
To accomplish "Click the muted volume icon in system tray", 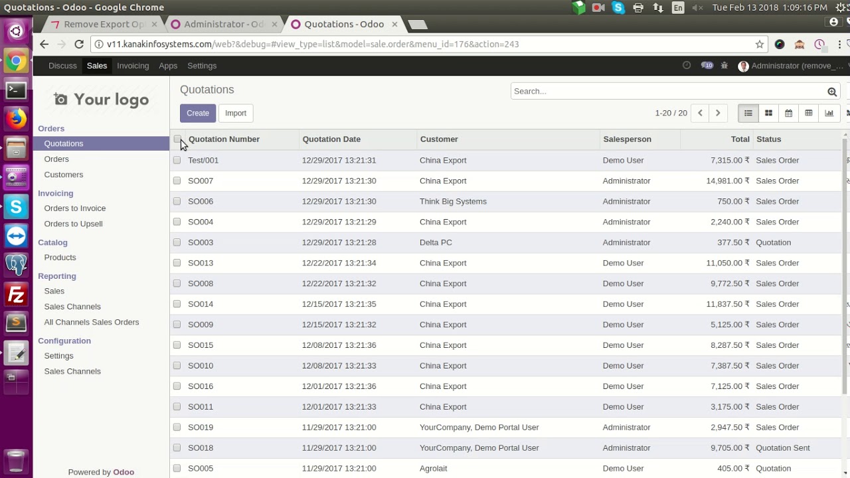I will [x=697, y=8].
